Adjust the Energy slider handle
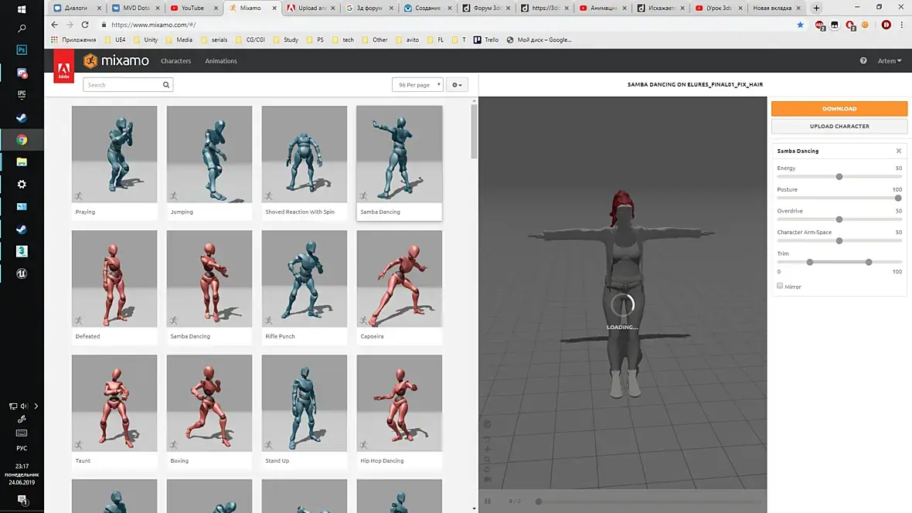Screen dimensions: 912x513 click(x=839, y=177)
